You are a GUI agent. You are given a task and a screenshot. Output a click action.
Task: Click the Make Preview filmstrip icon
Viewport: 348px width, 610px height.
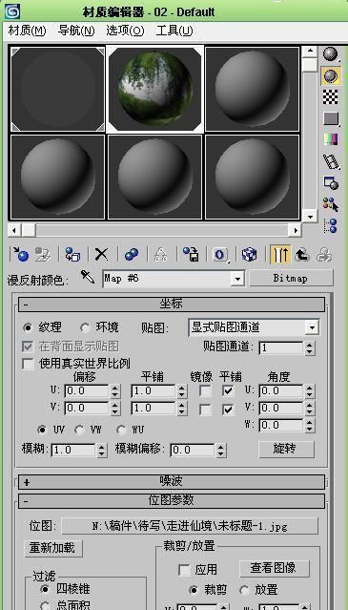[x=331, y=161]
